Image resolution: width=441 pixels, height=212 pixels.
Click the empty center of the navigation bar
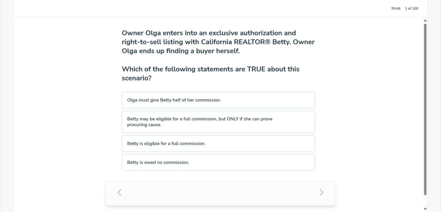(x=220, y=193)
